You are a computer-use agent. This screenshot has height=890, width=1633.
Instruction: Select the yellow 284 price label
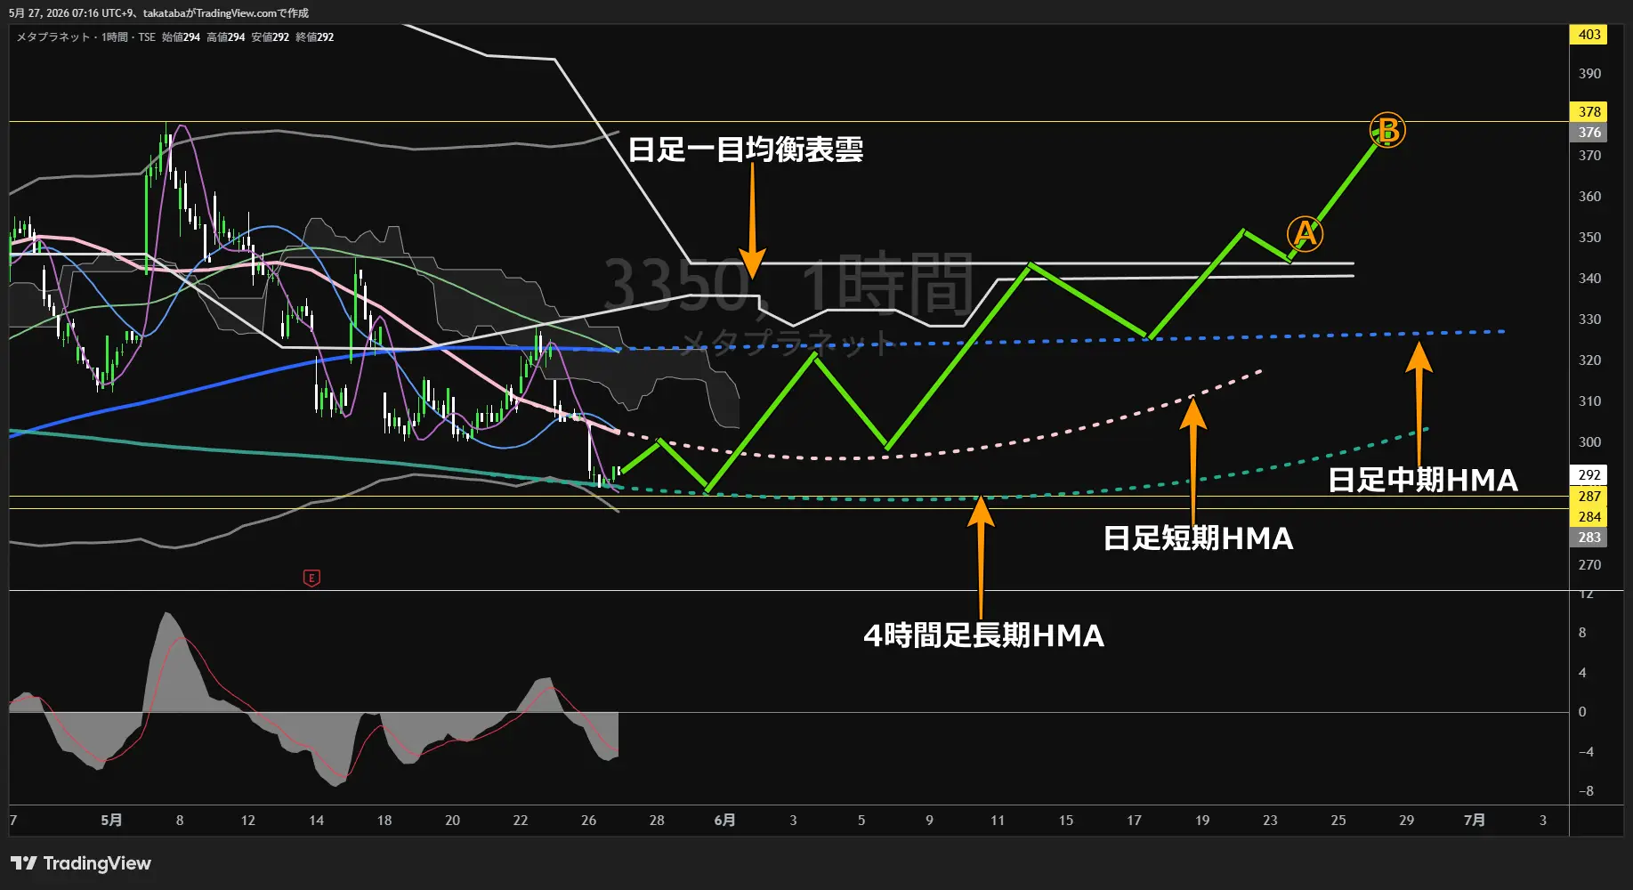point(1589,517)
